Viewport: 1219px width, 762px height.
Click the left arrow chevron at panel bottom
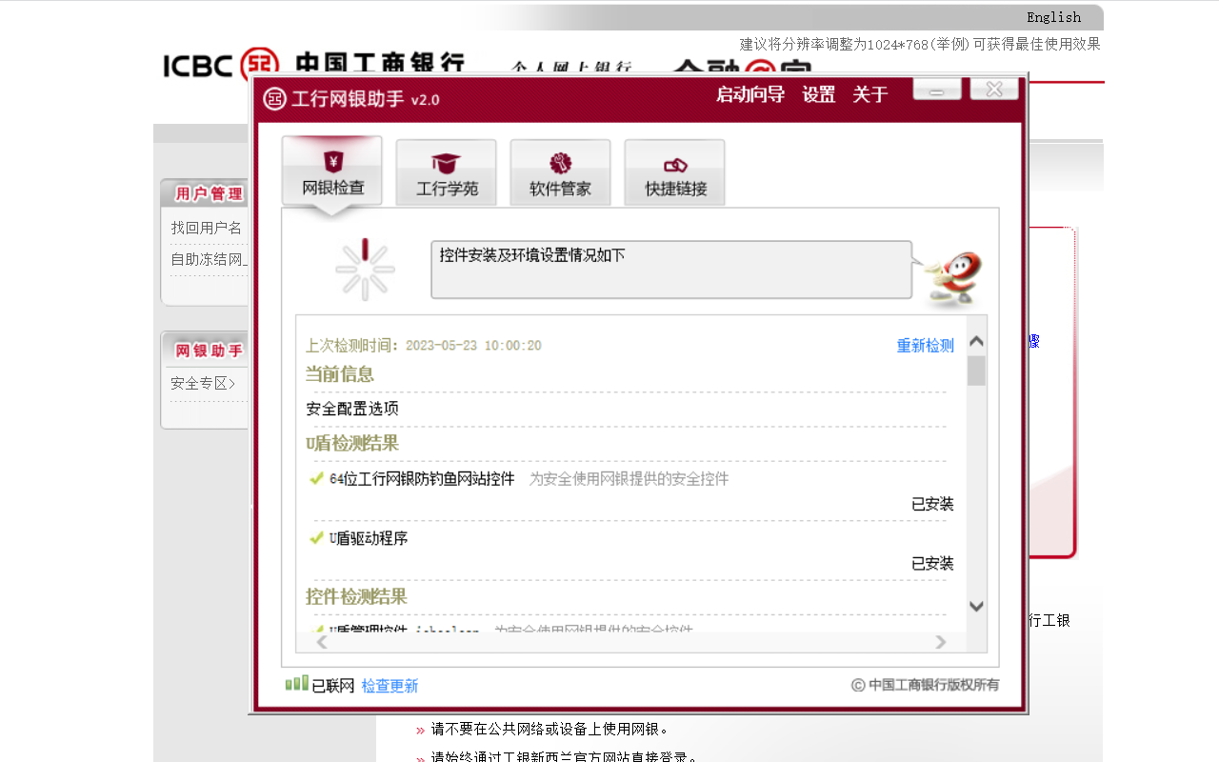pyautogui.click(x=321, y=641)
